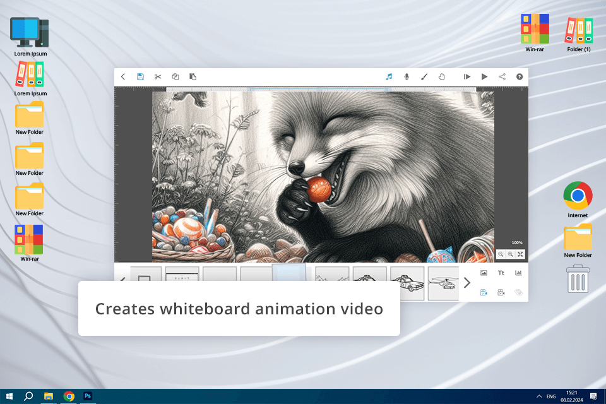
Task: Select New Folder below the Internet shortcut
Action: (578, 241)
